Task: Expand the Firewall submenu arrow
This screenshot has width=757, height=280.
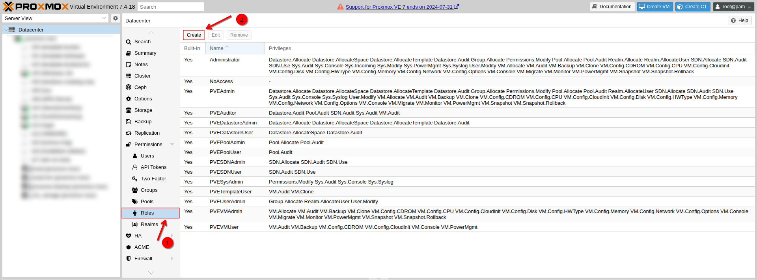Action: coord(172,259)
